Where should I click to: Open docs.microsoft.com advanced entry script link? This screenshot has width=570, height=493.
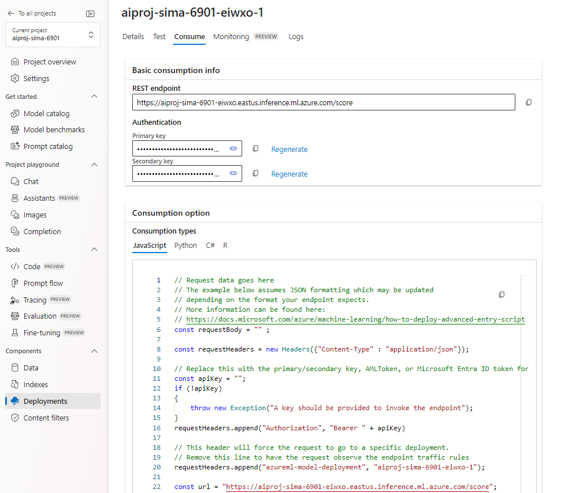(x=355, y=319)
